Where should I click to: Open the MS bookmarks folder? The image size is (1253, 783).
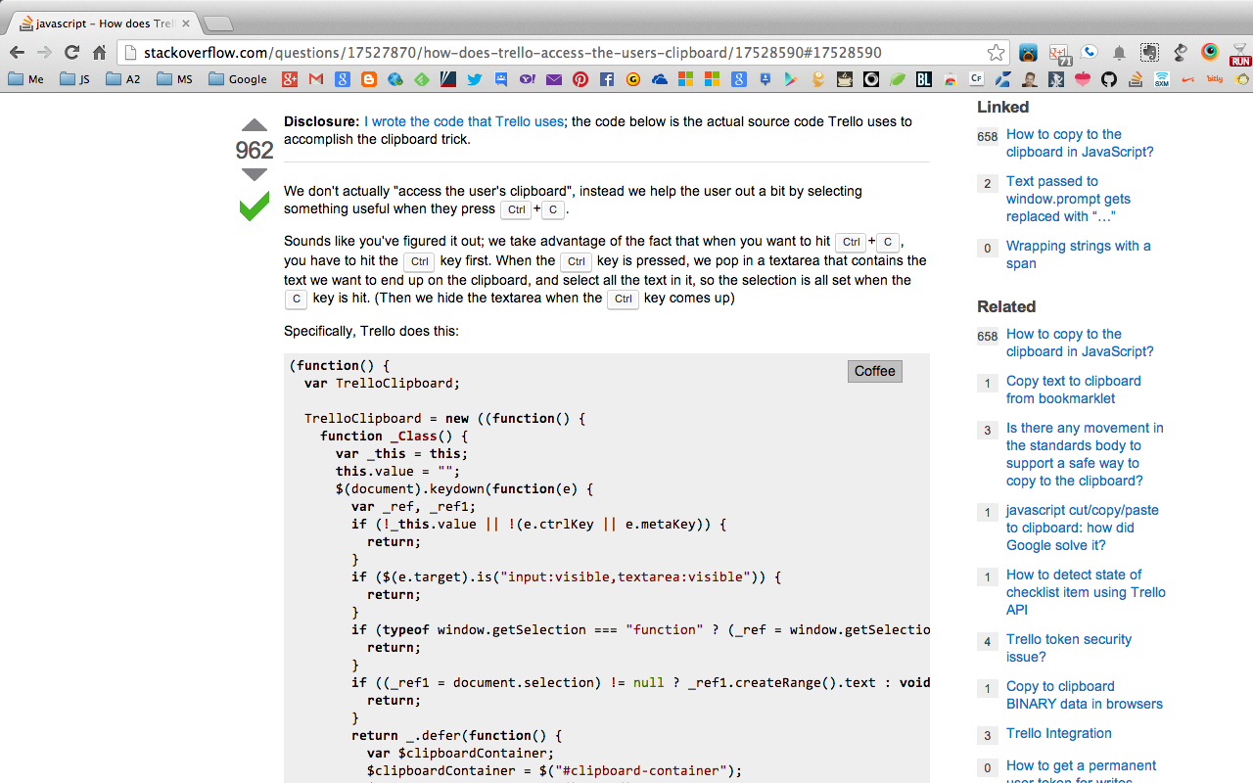174,79
